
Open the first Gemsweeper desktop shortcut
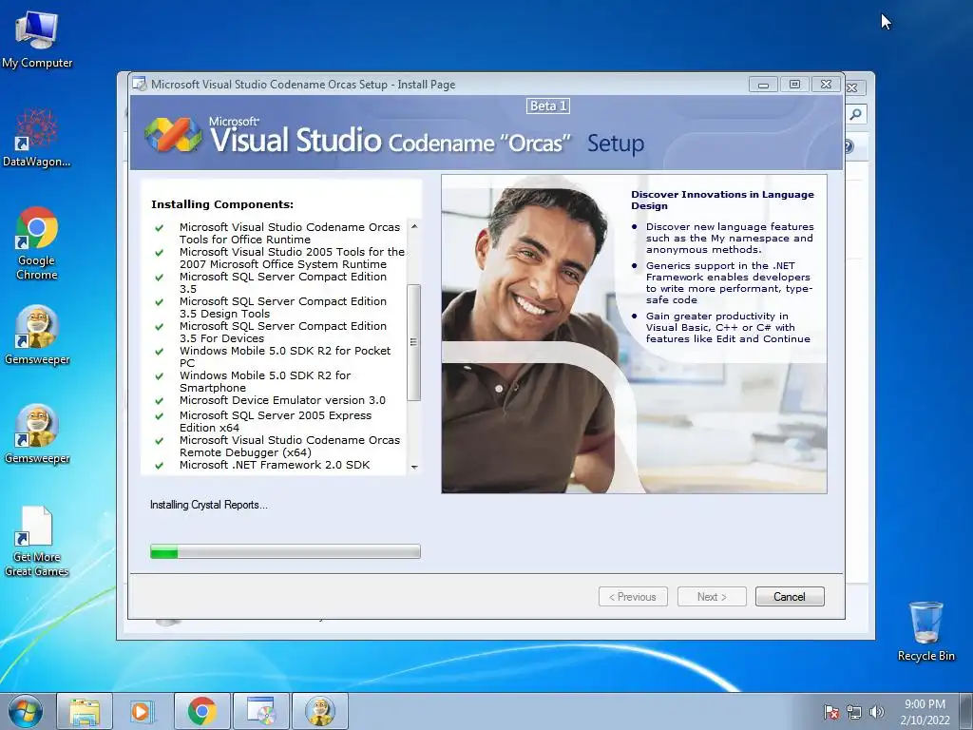click(x=37, y=336)
